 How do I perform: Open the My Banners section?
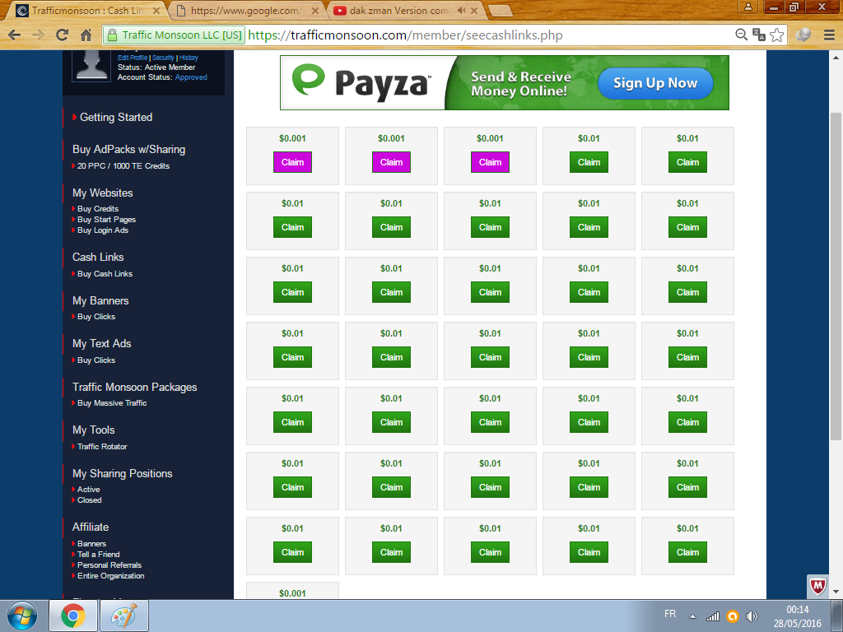[100, 300]
